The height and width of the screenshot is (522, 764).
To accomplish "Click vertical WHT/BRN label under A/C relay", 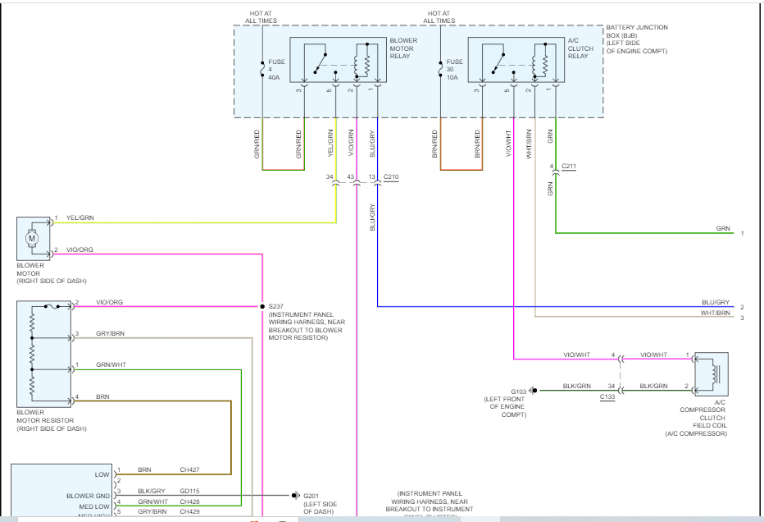I will pyautogui.click(x=530, y=144).
